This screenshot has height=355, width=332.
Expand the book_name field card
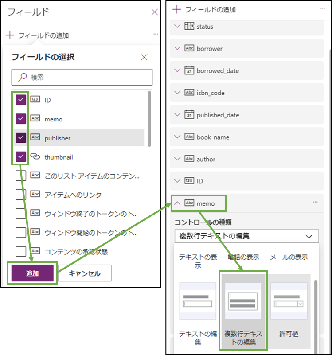[177, 137]
